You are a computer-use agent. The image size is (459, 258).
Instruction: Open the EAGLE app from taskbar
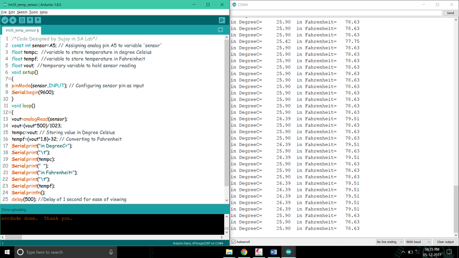[x=259, y=252]
